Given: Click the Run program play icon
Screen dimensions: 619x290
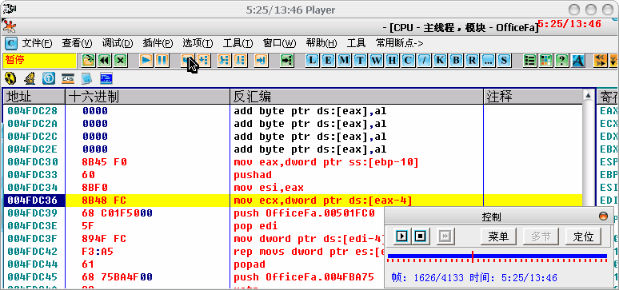Looking at the screenshot, I should (146, 61).
